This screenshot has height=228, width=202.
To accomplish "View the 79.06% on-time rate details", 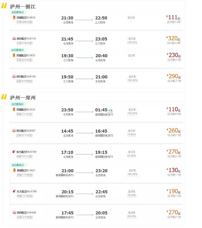I will (132, 134).
